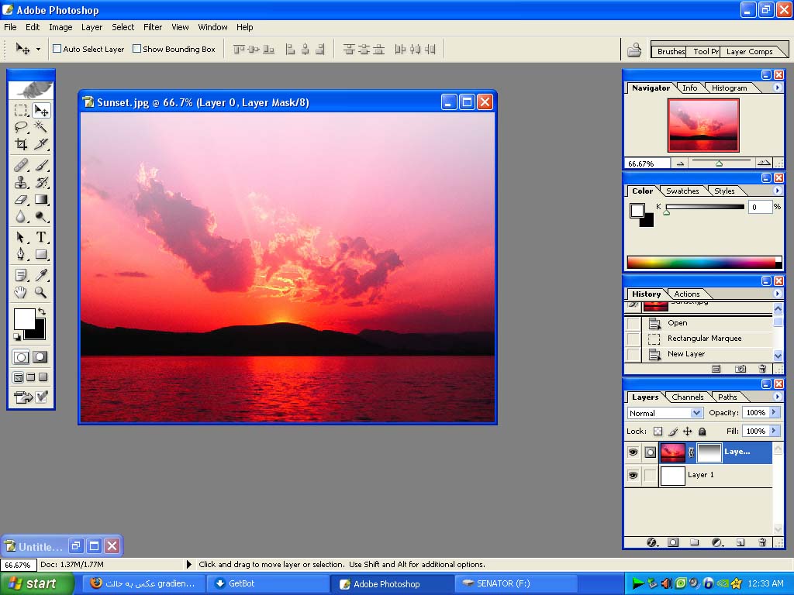Image resolution: width=794 pixels, height=595 pixels.
Task: Open the Navigator panel options menu
Action: 777,88
